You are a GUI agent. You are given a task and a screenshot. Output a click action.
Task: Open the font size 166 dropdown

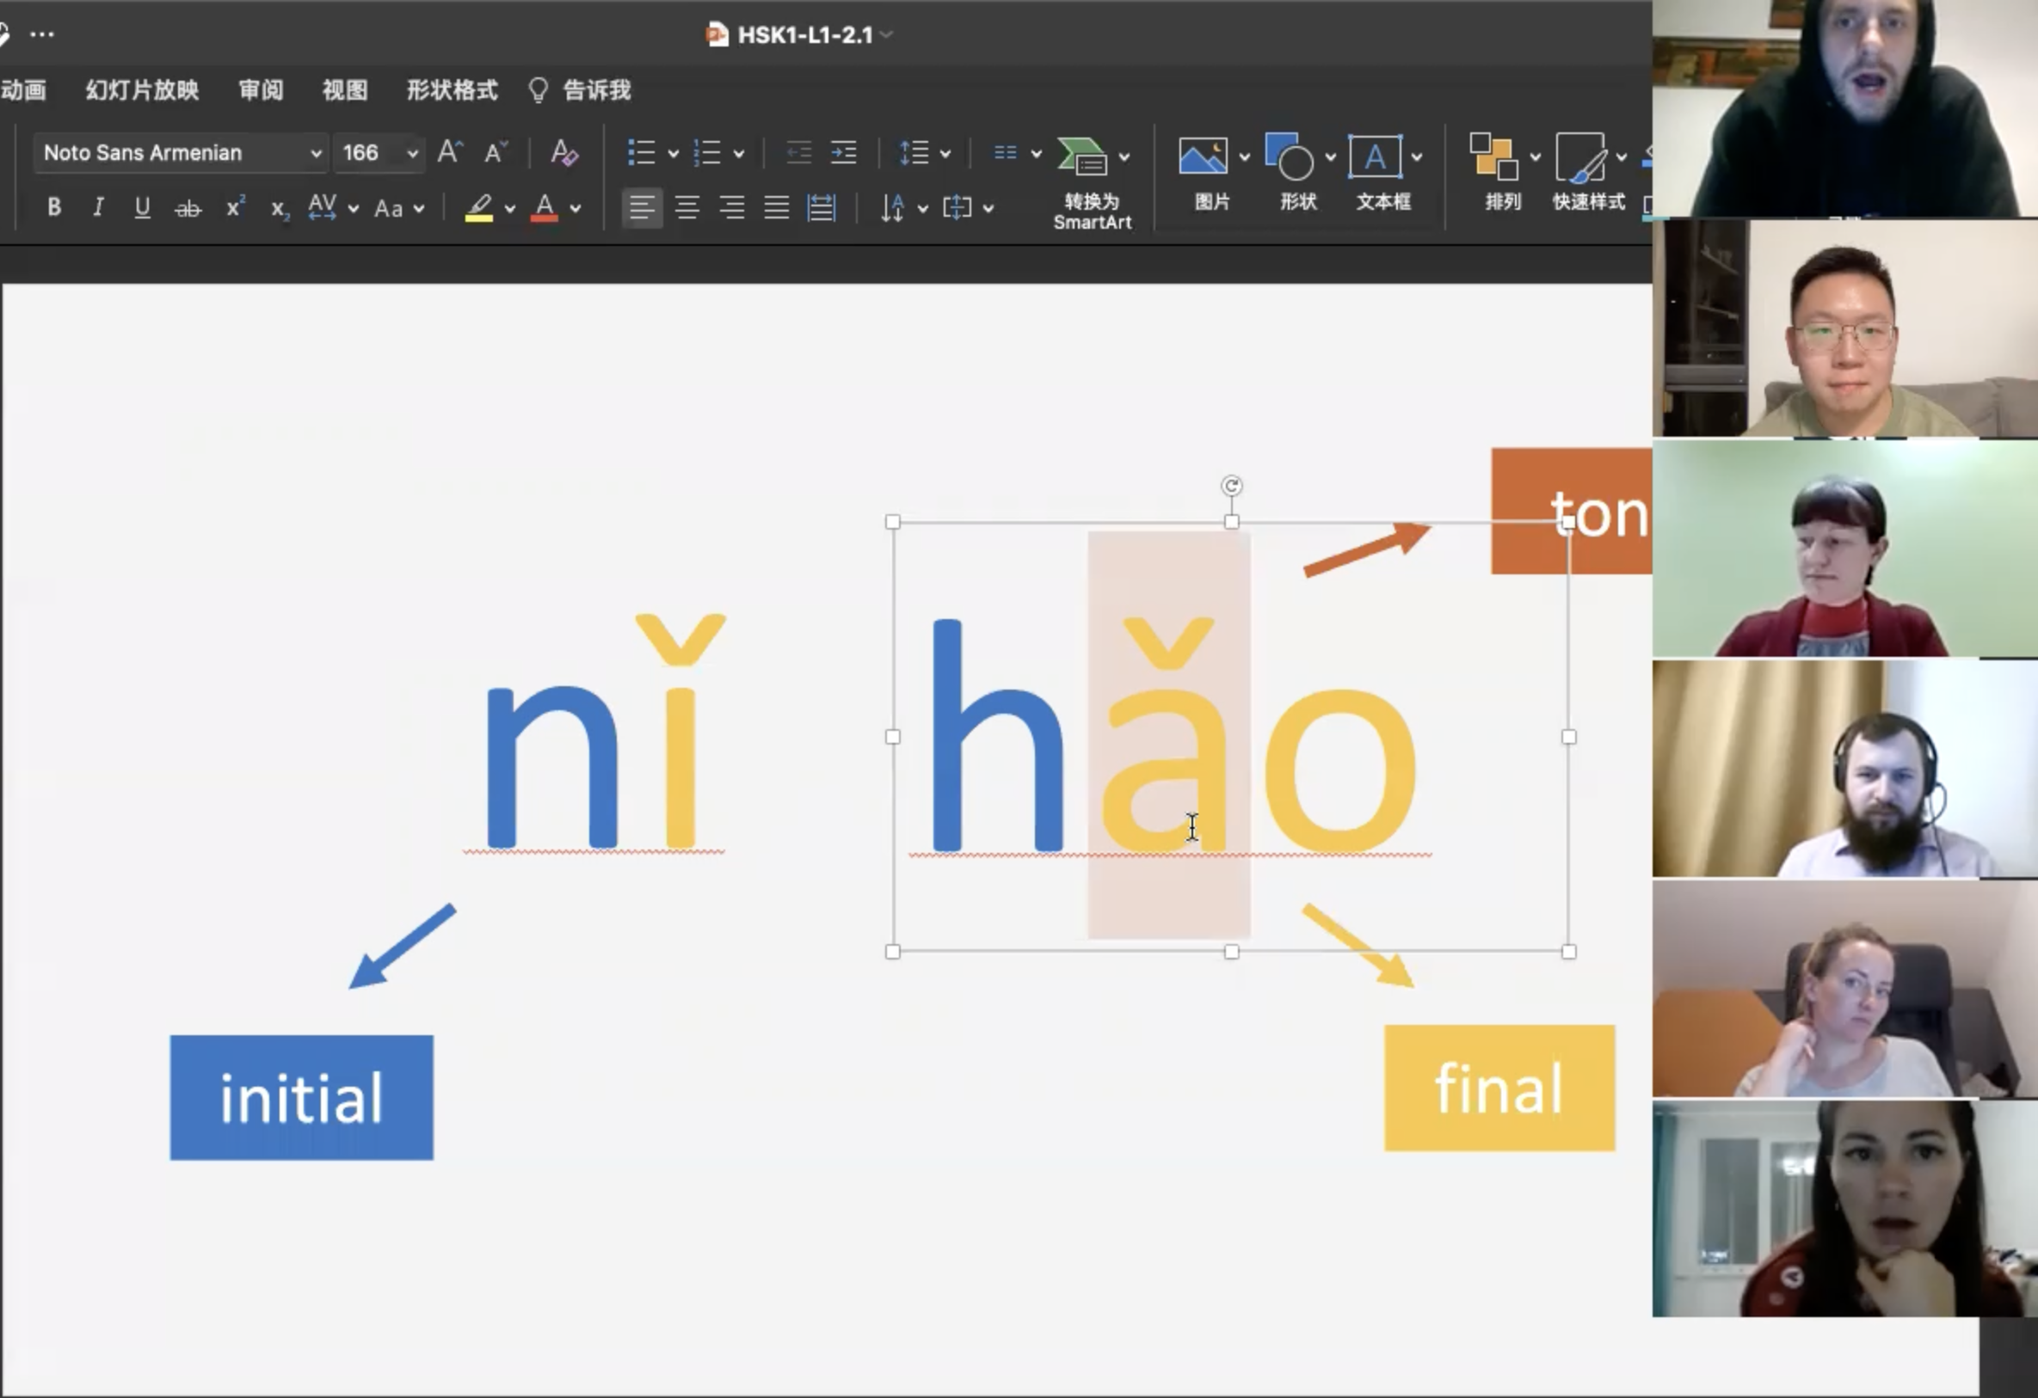pyautogui.click(x=412, y=153)
